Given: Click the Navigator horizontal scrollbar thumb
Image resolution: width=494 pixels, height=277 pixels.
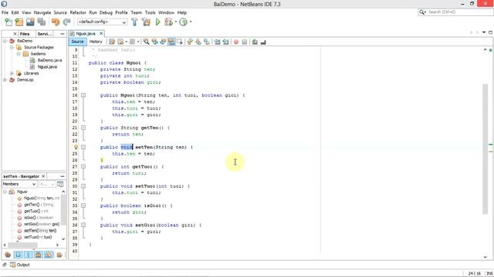Looking at the screenshot, I should [22, 245].
